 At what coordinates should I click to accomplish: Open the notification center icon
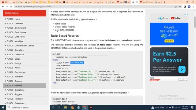[x=192, y=108]
